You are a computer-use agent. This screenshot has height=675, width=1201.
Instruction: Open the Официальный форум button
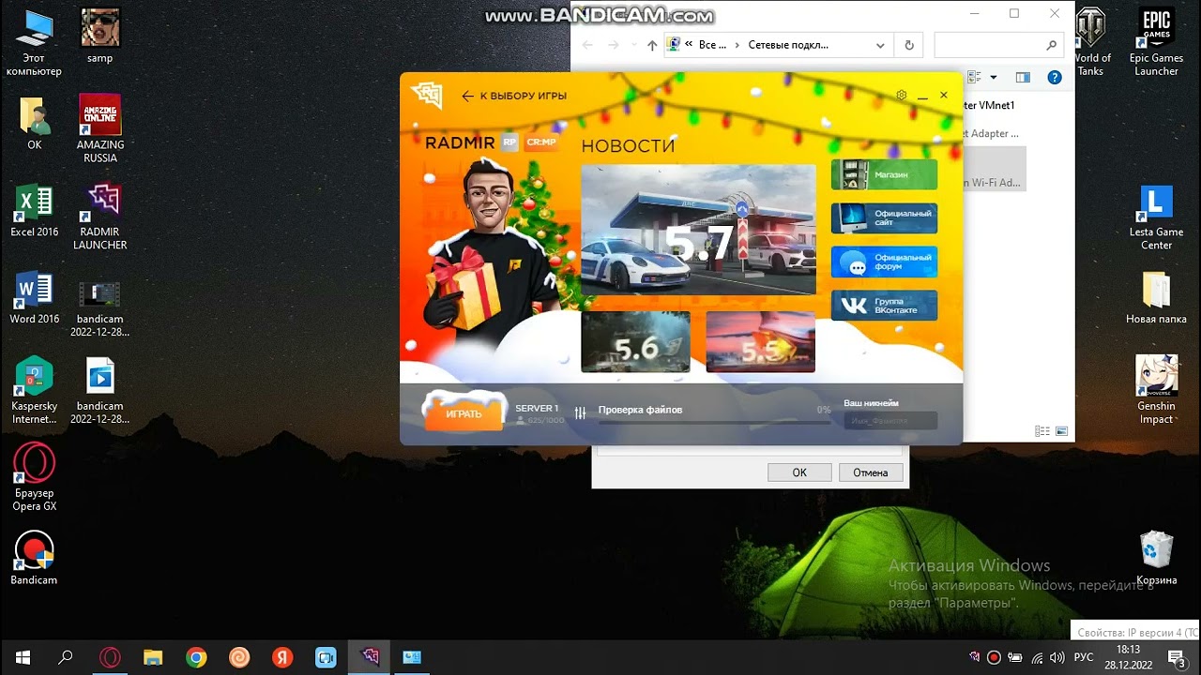[884, 262]
